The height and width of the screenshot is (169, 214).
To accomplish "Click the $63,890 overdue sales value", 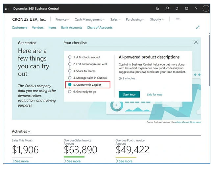I will coord(81,150).
